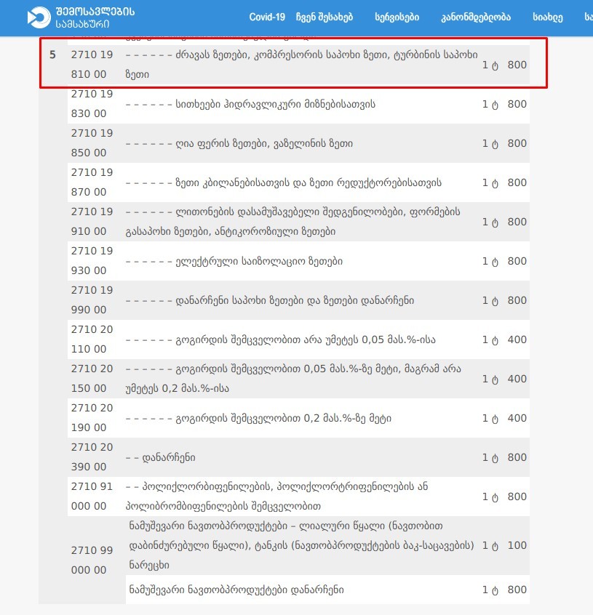The height and width of the screenshot is (615, 593).
Task: Click value 800 in 2710 19 990 00 row
Action: coord(517,300)
